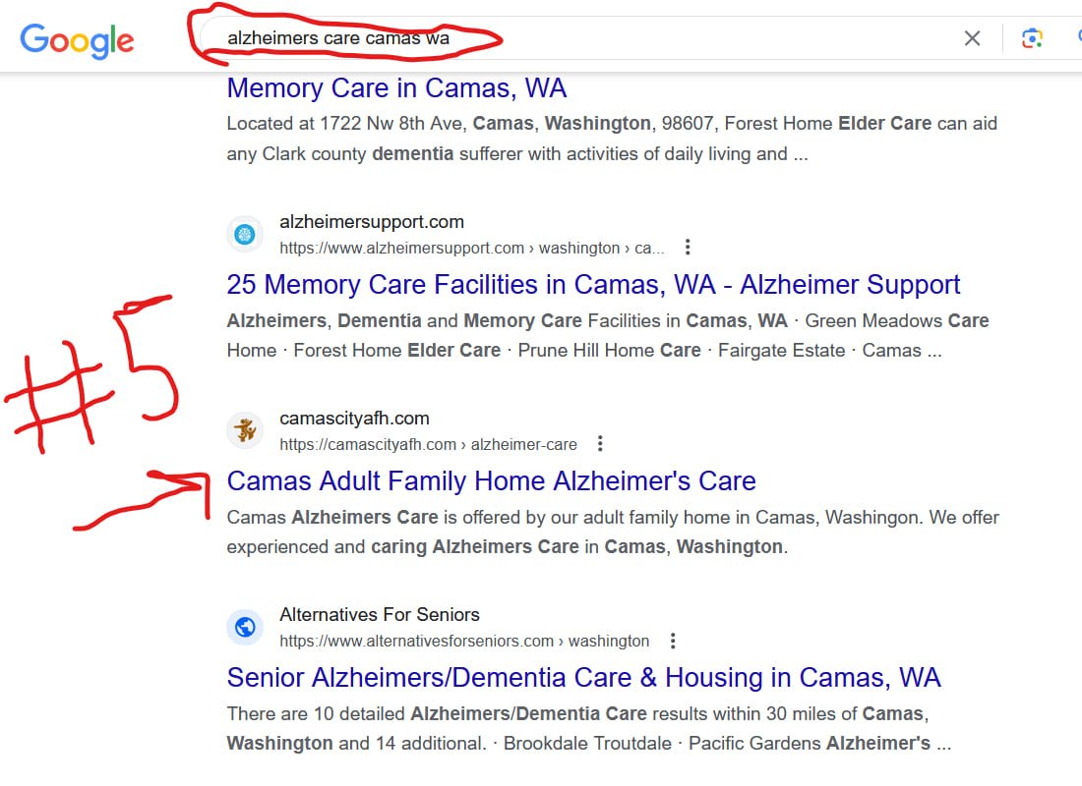Click the Alternatives For Seniors site name
Image resolution: width=1082 pixels, height=786 pixels.
tap(380, 615)
